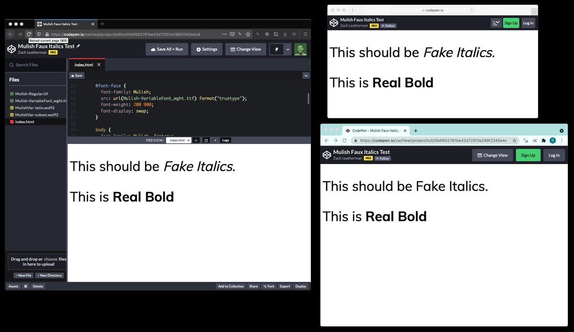Click Change View in the Firefox editor

click(246, 49)
